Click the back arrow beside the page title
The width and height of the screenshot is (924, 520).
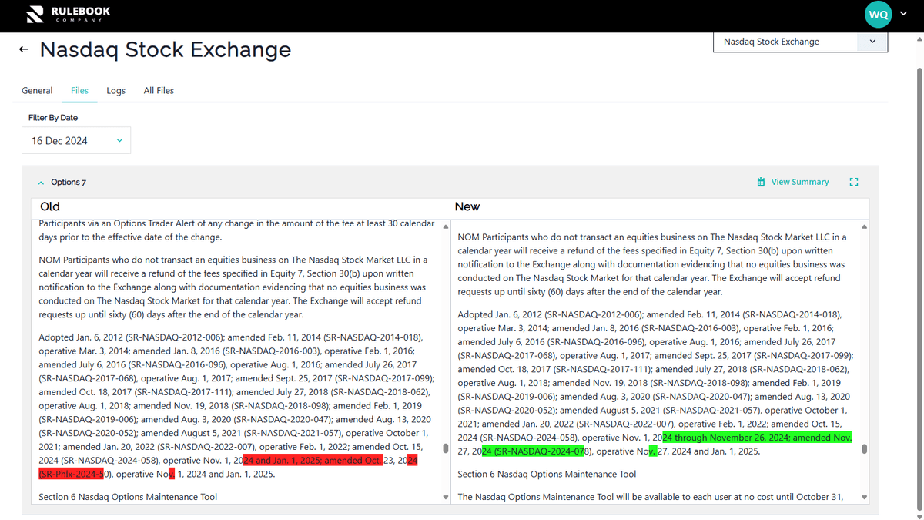point(23,49)
